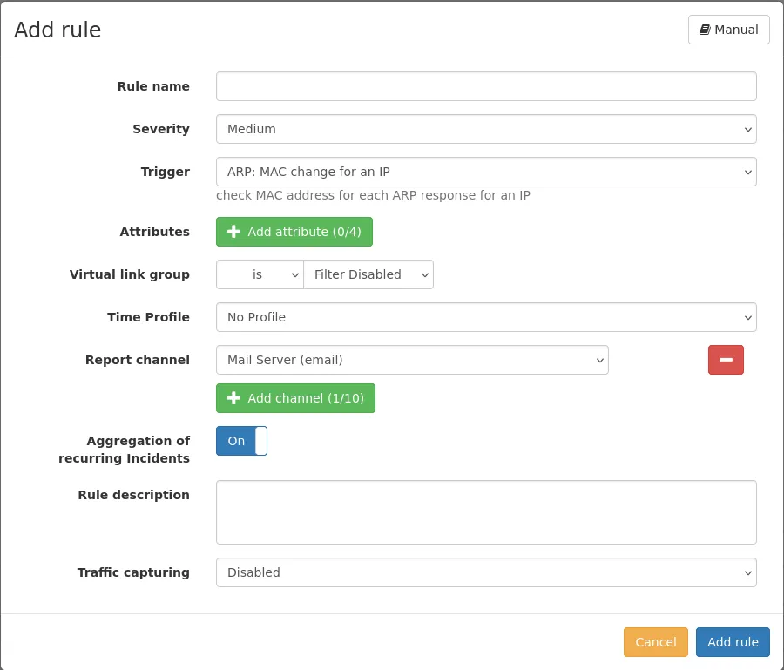
Task: Click the Add rule button
Action: (x=733, y=641)
